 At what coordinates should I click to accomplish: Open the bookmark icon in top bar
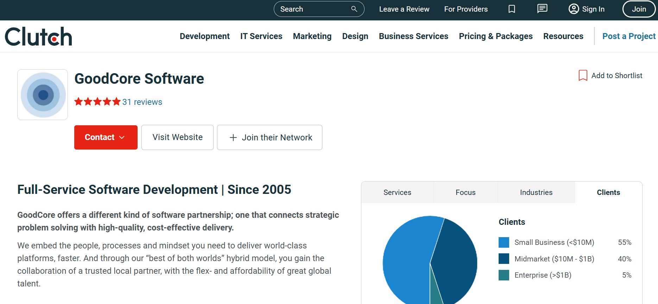tap(512, 9)
